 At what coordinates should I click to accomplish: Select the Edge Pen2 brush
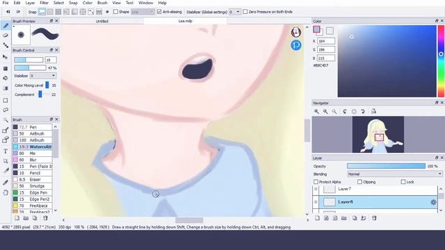(32, 199)
